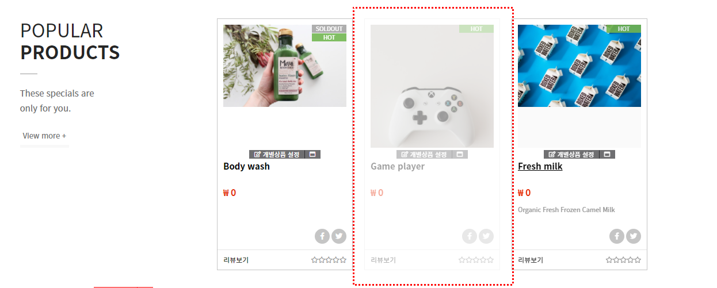Open Body wash product title
This screenshot has width=717, height=288.
(x=246, y=166)
